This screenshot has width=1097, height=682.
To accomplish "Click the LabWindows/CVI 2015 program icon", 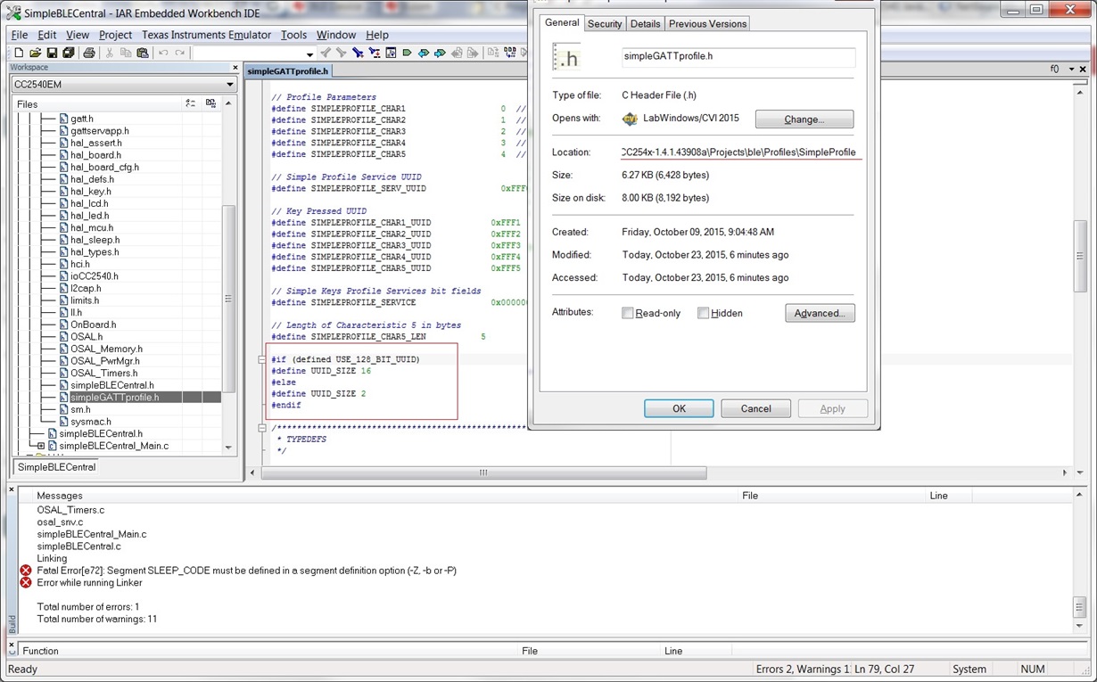I will tap(631, 119).
